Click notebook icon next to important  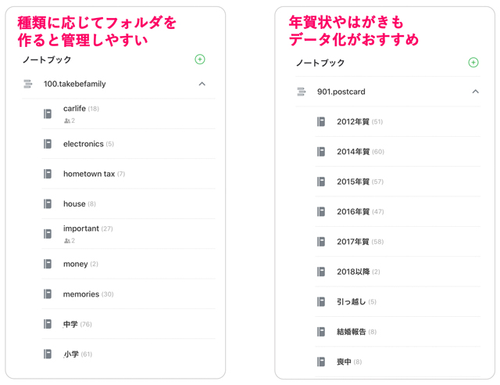point(48,234)
